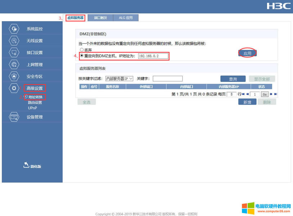
Task: Click the 高级设置 advanced settings gear icon
Action: coord(14,88)
